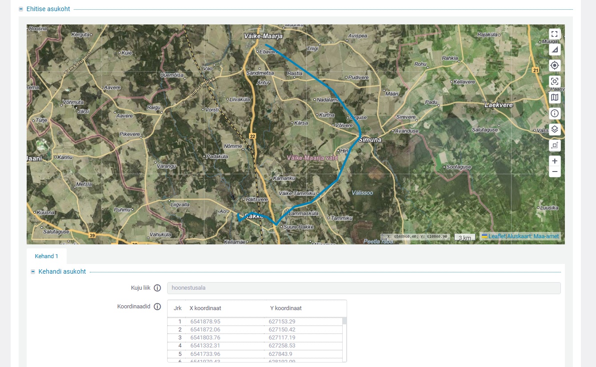Show info tooltip for Koordinaadid
The height and width of the screenshot is (367, 596).
(157, 307)
